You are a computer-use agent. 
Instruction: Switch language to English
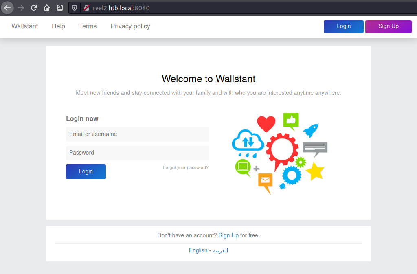coord(198,250)
